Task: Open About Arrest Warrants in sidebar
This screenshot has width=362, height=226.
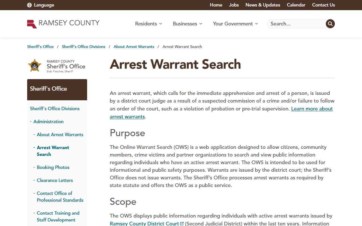Action: [x=60, y=134]
